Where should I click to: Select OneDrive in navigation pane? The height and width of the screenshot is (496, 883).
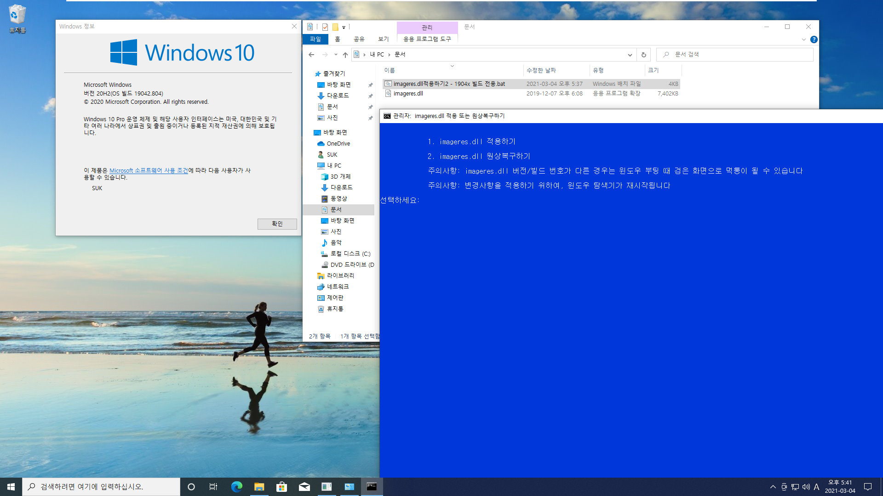338,144
